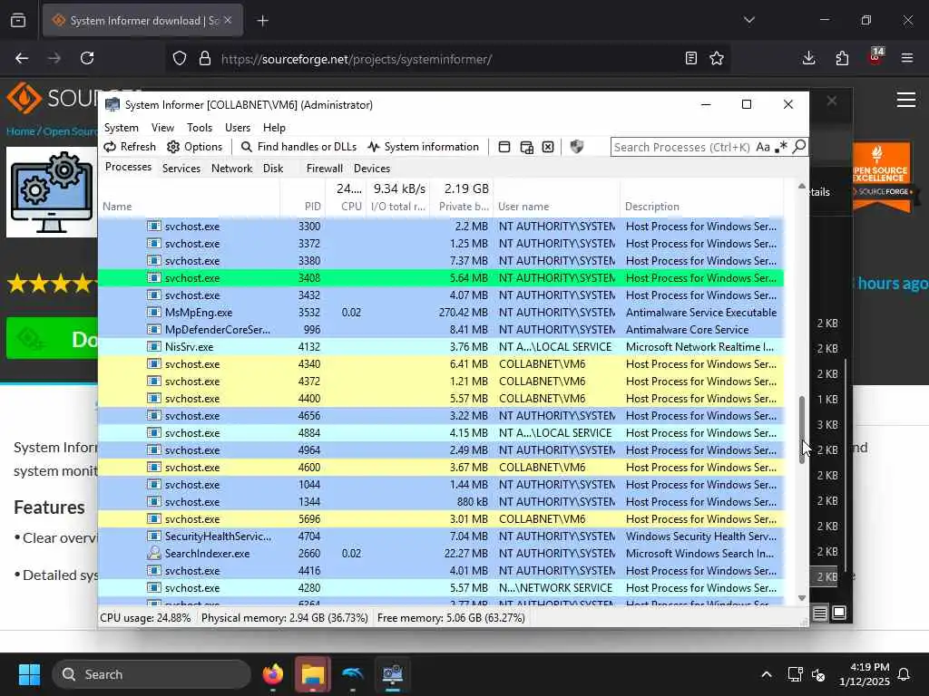Open System information graph button

[x=423, y=147]
